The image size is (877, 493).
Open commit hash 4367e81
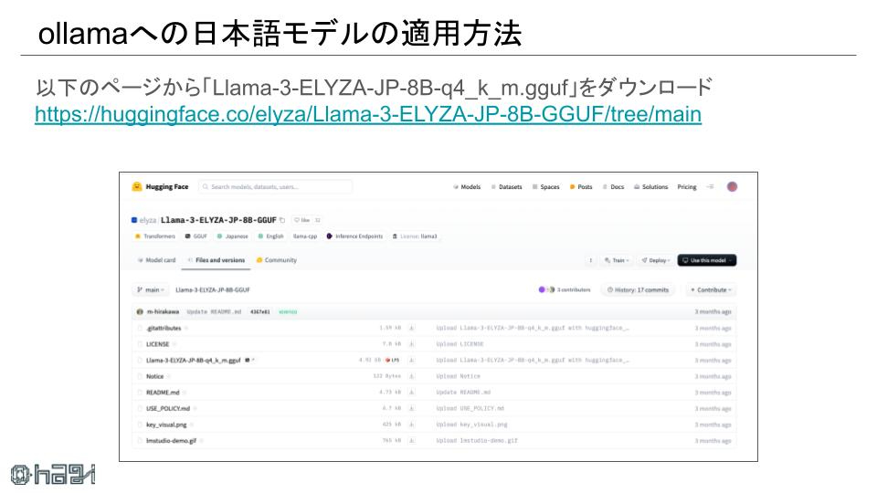(259, 312)
